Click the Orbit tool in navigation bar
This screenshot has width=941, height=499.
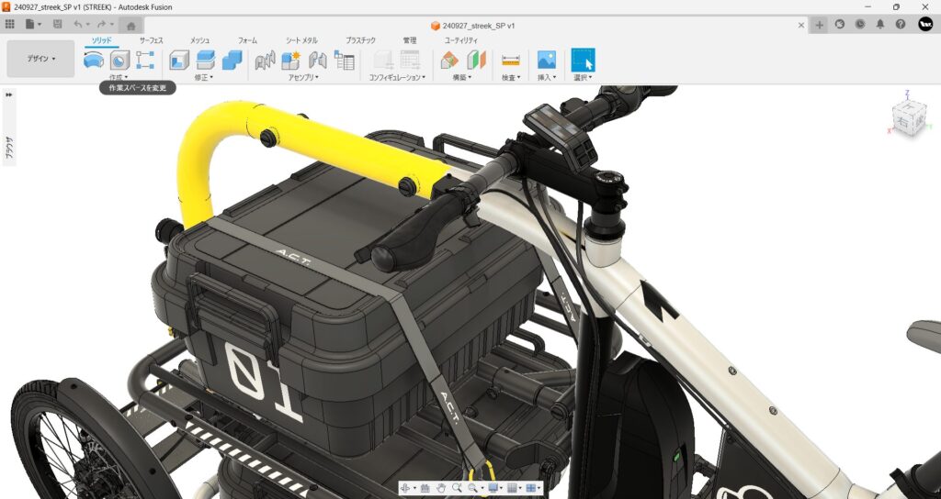[405, 488]
